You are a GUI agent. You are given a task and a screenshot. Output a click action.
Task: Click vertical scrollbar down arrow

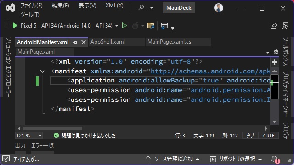click(275, 121)
